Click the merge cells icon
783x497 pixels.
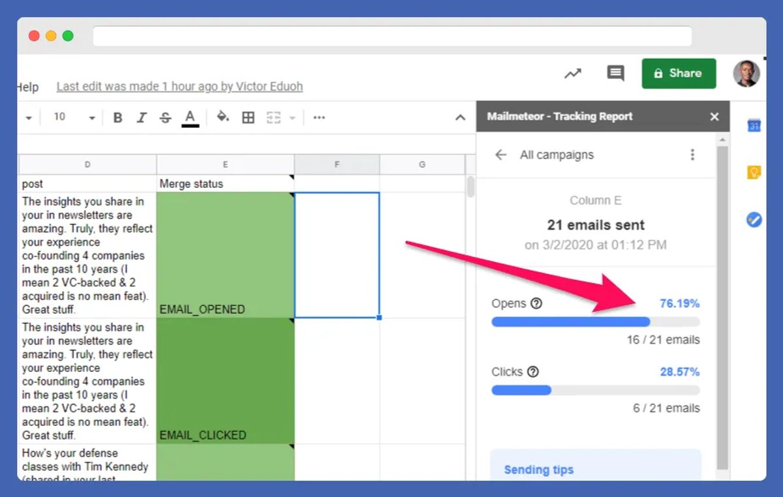click(273, 117)
